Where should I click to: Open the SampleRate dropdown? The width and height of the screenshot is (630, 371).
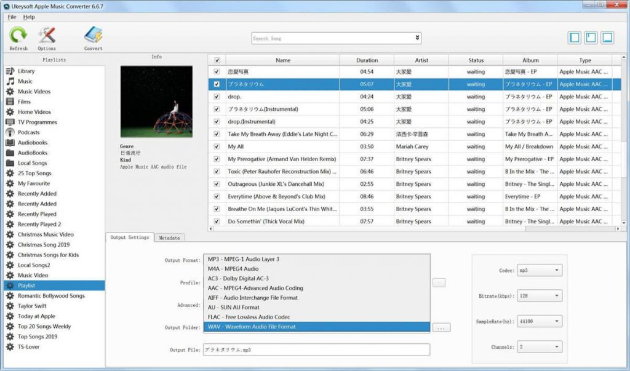pyautogui.click(x=558, y=321)
